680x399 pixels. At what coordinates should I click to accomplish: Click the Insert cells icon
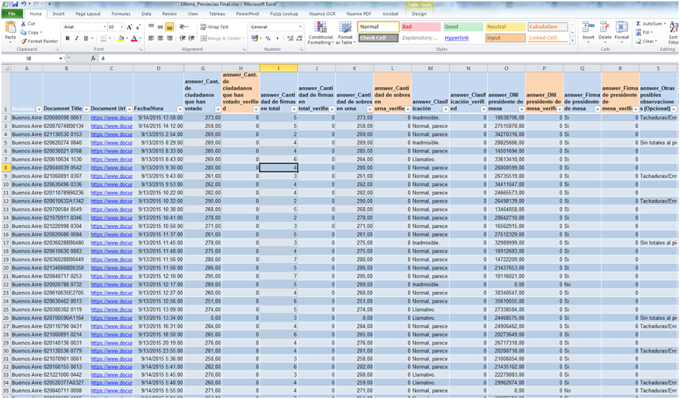(588, 27)
